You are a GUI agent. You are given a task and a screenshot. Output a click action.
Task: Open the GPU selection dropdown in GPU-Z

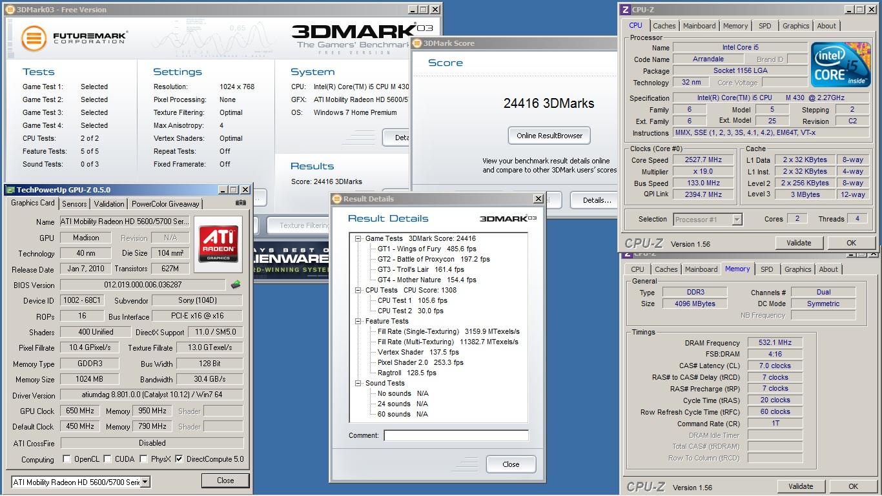point(145,482)
